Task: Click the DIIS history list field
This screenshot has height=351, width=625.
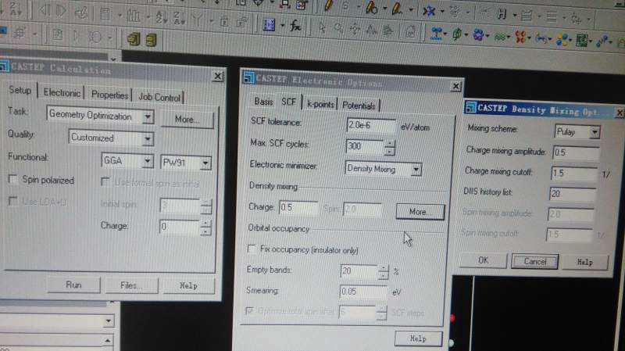Action: (x=573, y=194)
